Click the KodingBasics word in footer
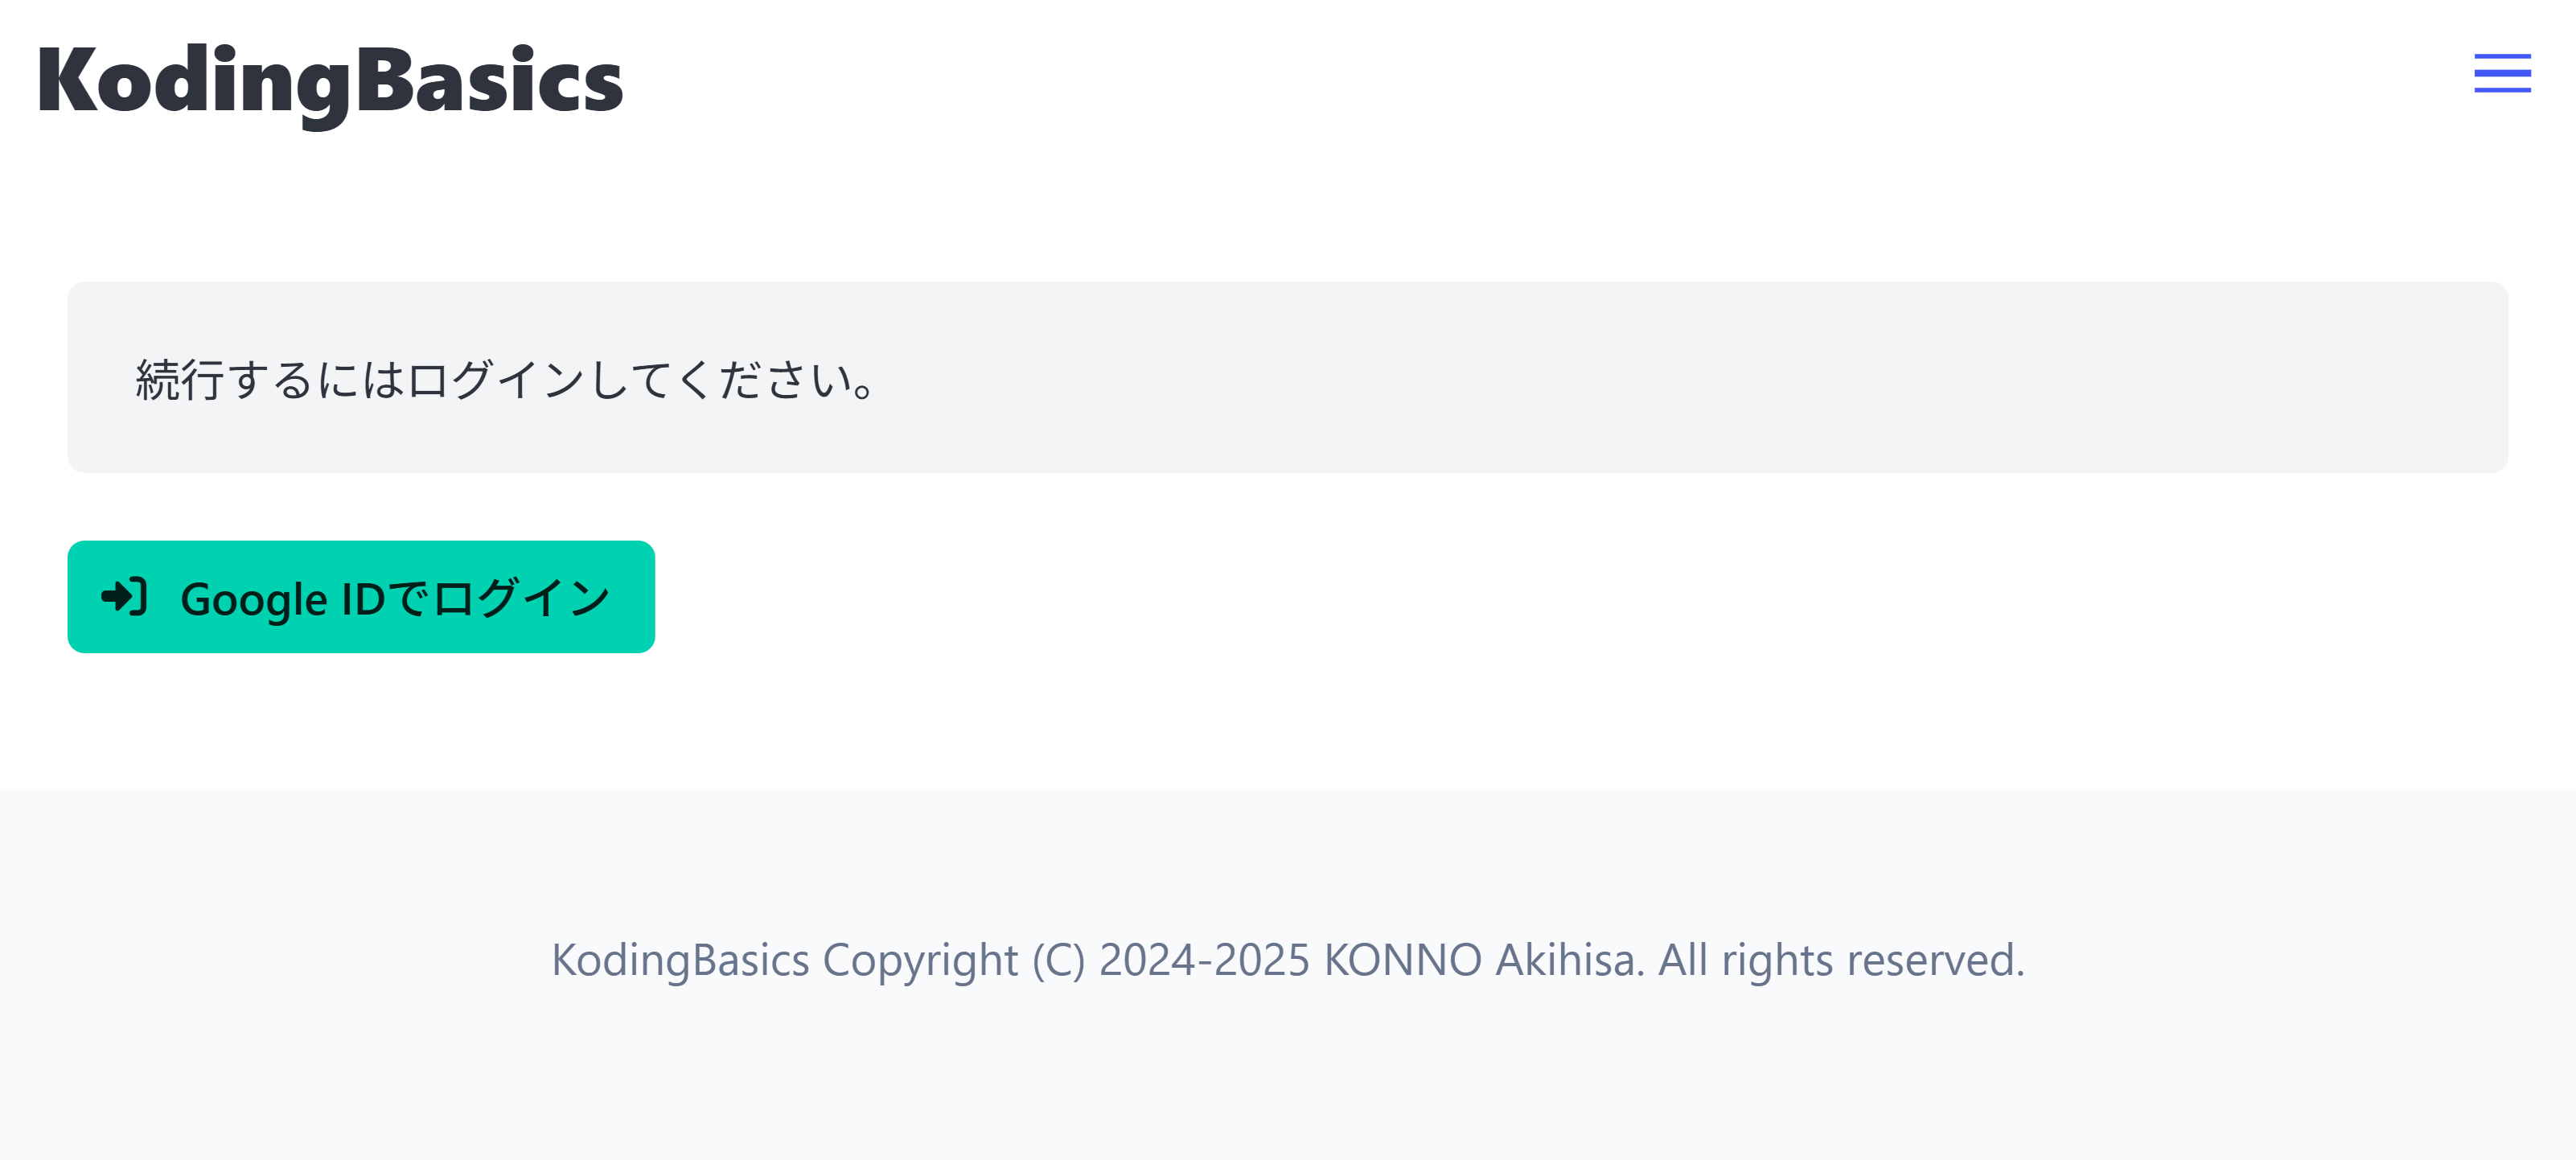Image resolution: width=2576 pixels, height=1160 pixels. pyautogui.click(x=680, y=960)
